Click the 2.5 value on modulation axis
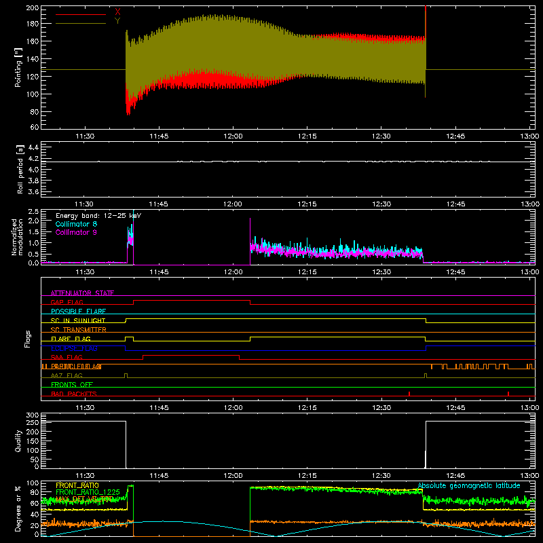Viewport: 543px width, 543px height. click(33, 212)
